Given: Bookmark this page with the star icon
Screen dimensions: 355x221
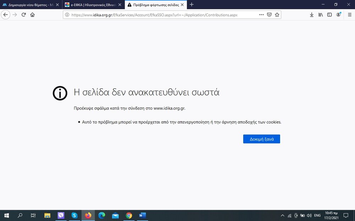Looking at the screenshot, I should pos(277,15).
